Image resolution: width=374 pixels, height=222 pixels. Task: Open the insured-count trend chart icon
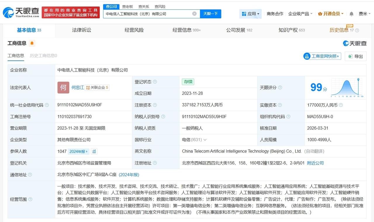94,151
